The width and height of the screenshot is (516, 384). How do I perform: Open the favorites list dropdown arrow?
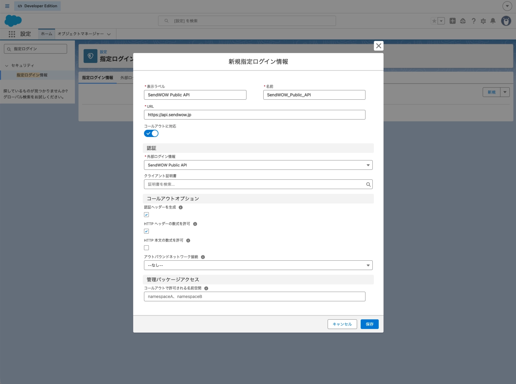441,21
